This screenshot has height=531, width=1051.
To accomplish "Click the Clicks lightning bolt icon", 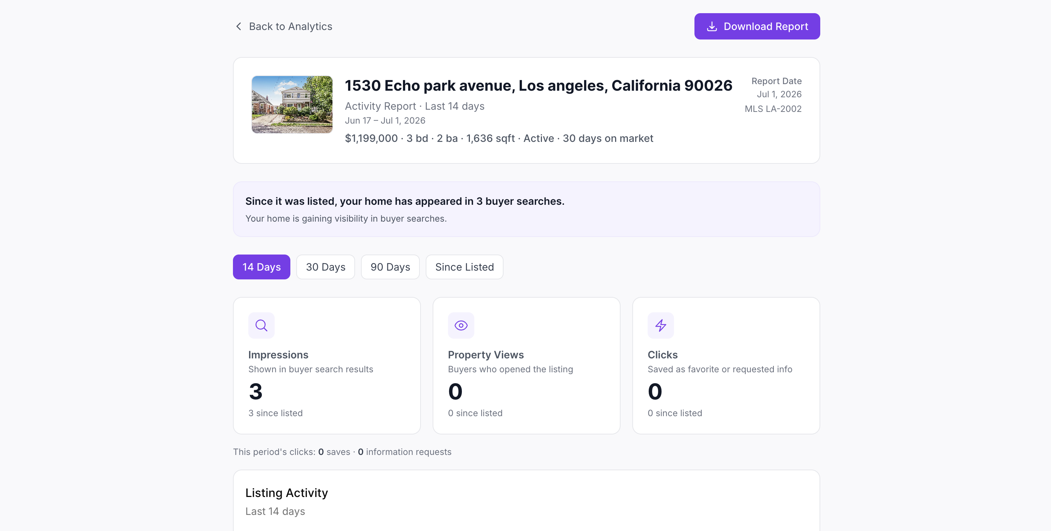I will [660, 325].
